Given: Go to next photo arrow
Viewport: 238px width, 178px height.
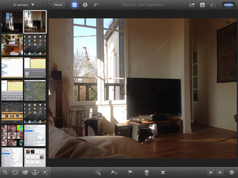Looking at the screenshot, I should tap(220, 172).
